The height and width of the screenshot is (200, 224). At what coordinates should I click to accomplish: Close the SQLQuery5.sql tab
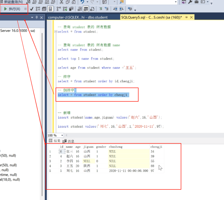tap(191, 17)
